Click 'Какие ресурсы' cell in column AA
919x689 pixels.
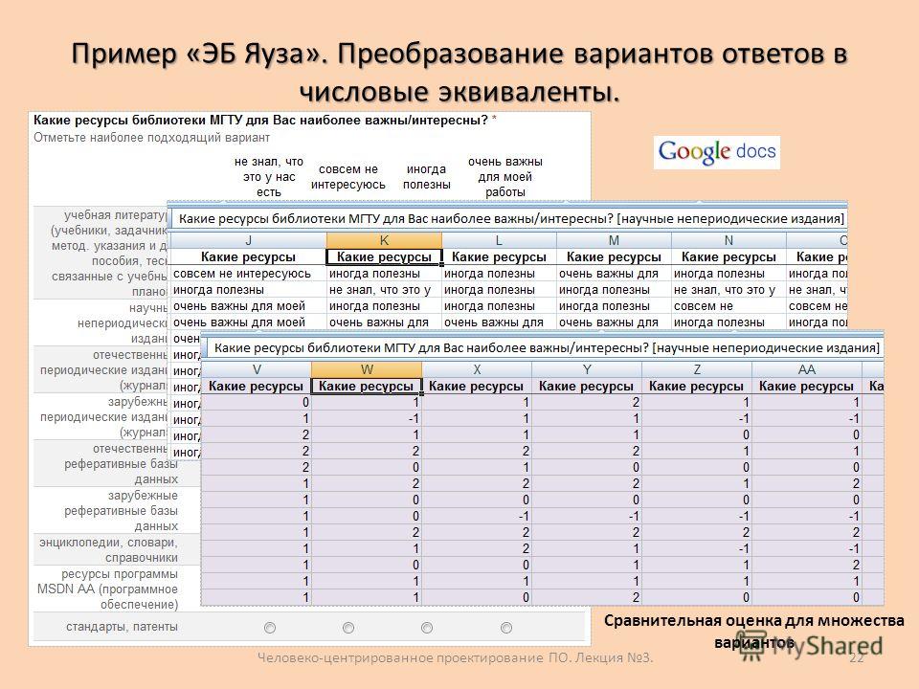(806, 386)
